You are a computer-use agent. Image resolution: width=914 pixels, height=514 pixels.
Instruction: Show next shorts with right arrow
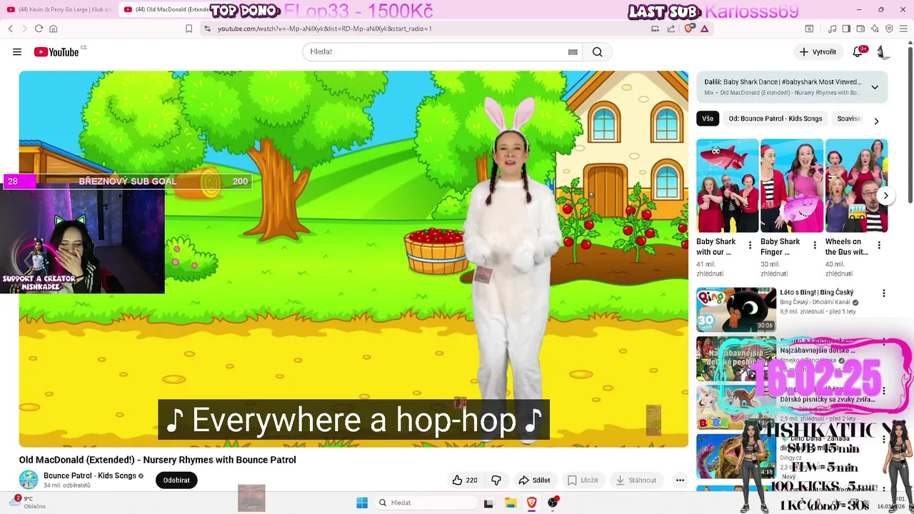pos(885,196)
